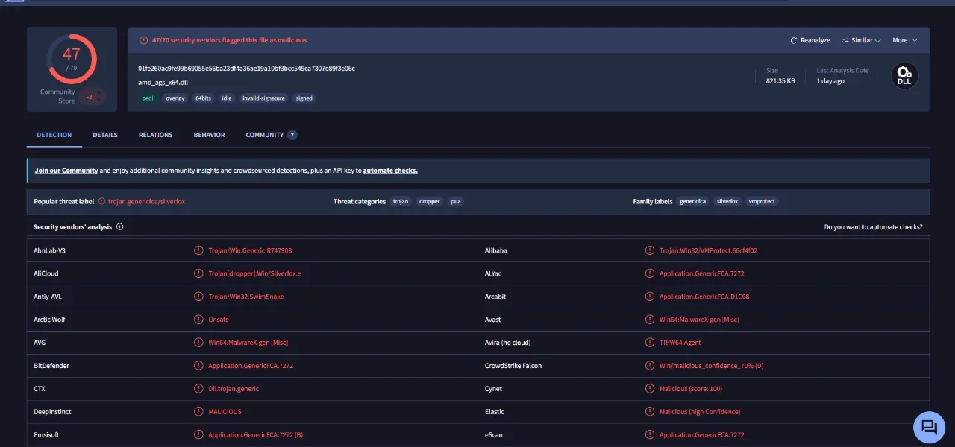Select the overlay tag
Screen dimensions: 955x447
point(175,98)
